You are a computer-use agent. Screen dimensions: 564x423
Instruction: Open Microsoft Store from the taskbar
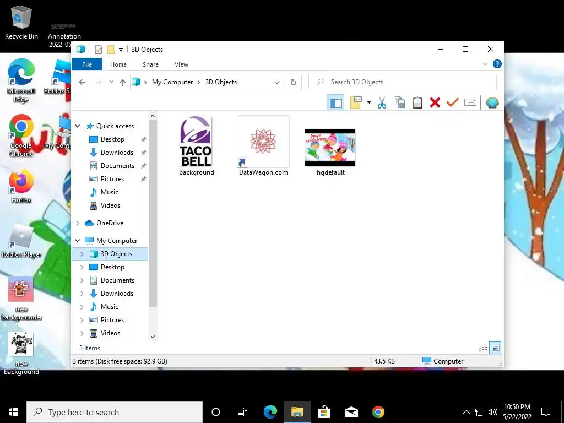[x=324, y=412]
